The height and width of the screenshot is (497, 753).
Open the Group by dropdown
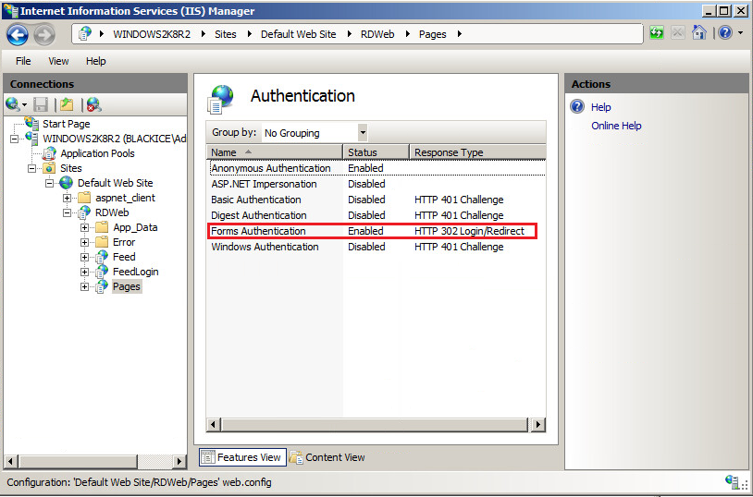[363, 133]
